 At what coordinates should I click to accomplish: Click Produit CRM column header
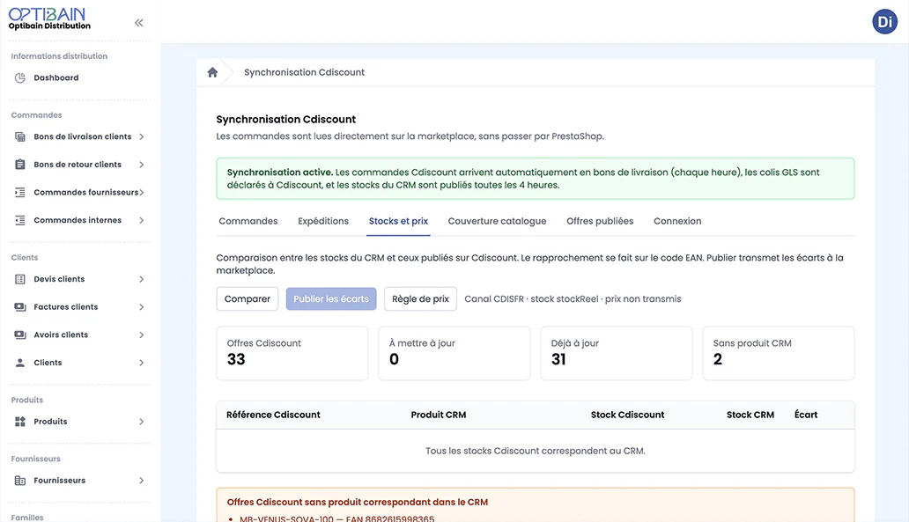(439, 415)
